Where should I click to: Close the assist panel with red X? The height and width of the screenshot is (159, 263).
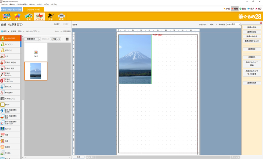tap(261, 23)
